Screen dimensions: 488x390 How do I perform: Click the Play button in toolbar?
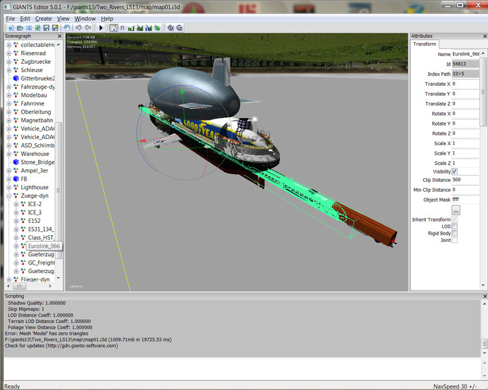tap(100, 28)
